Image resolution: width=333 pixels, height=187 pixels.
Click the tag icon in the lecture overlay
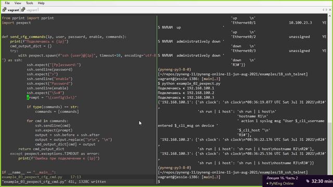click(308, 181)
